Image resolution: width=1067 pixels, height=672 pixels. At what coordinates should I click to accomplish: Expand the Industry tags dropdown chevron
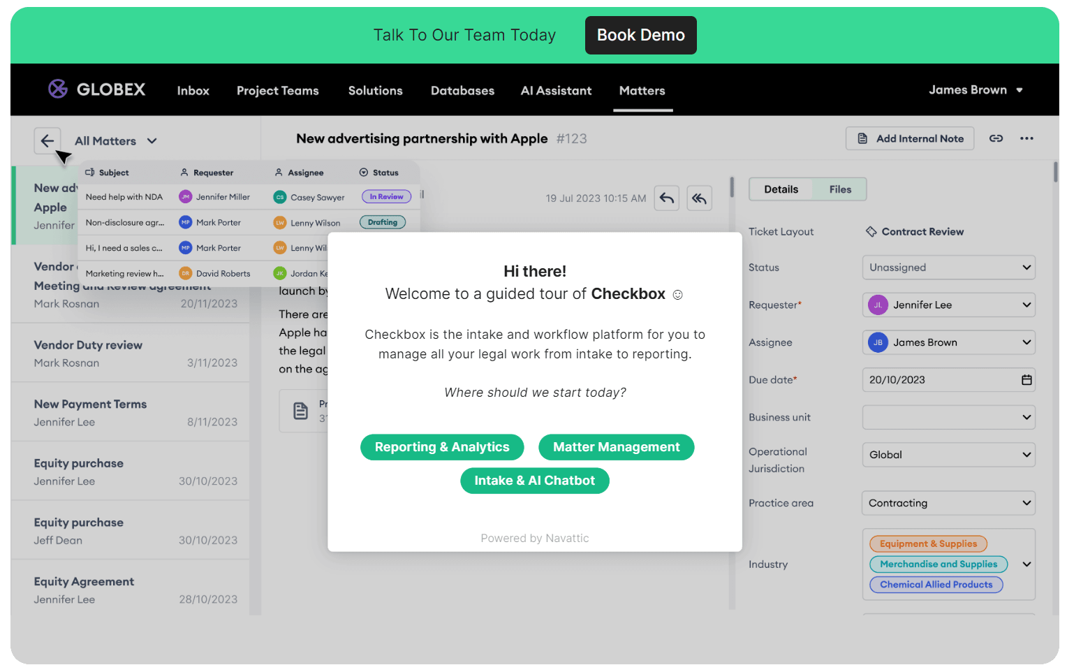[1026, 564]
